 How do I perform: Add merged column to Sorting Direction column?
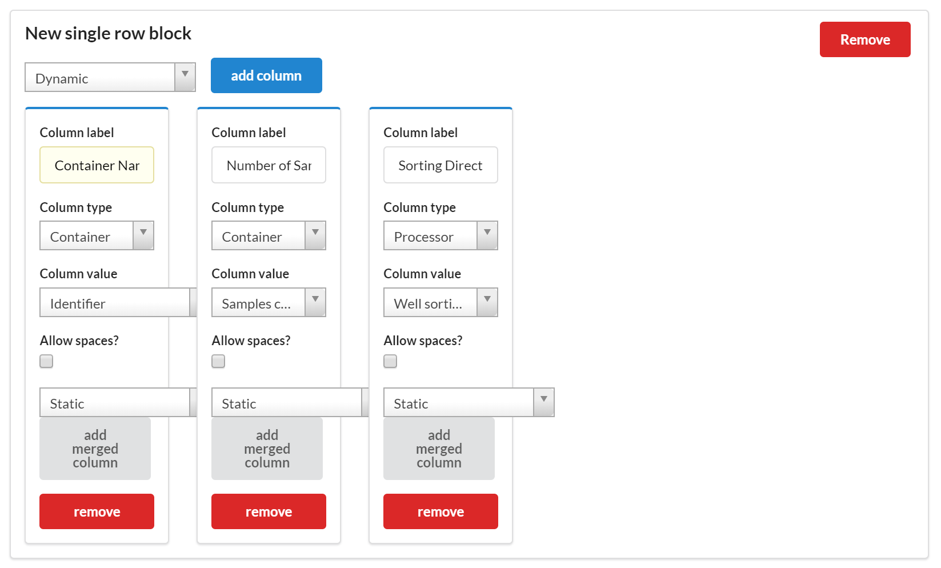[x=439, y=449]
